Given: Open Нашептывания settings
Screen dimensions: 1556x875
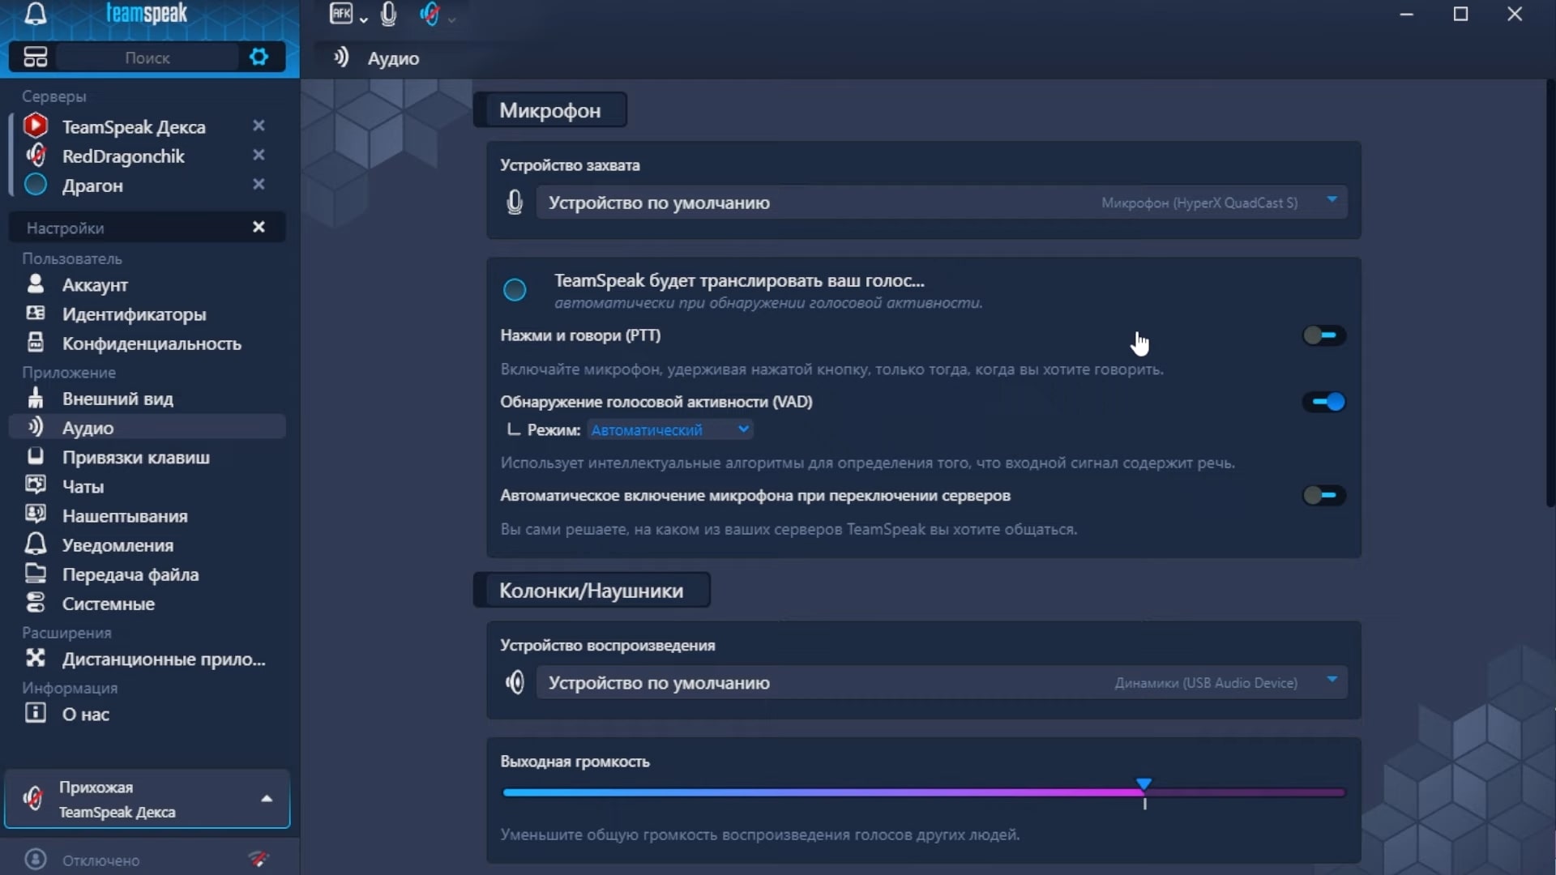Looking at the screenshot, I should [x=147, y=515].
